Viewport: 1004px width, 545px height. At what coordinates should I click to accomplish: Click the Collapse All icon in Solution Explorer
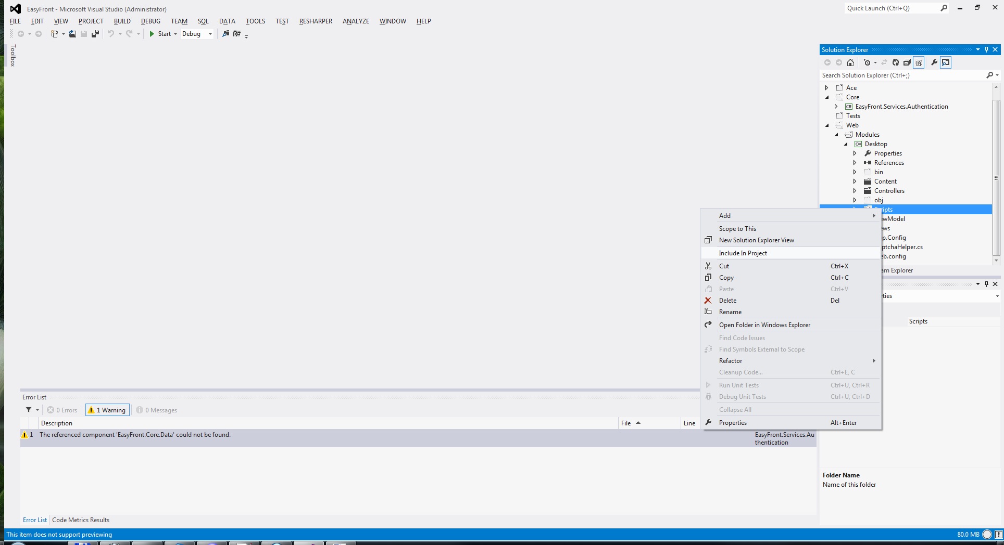907,62
